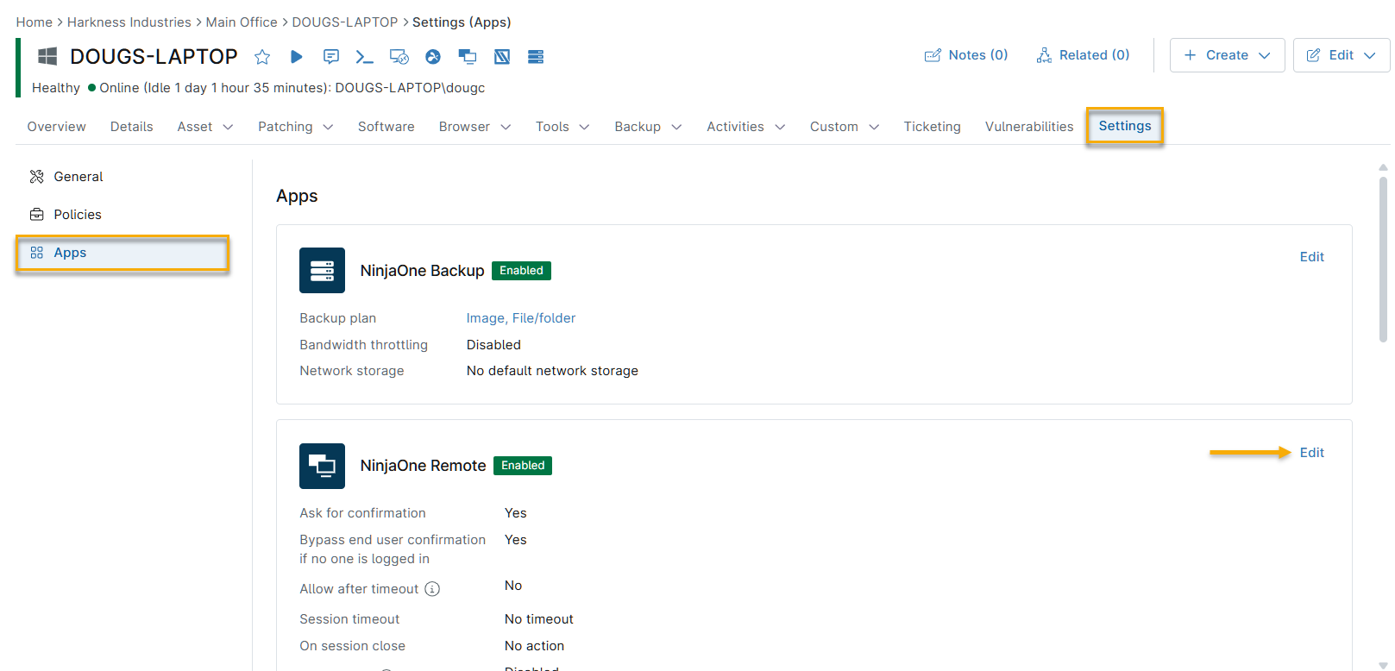The image size is (1395, 671).
Task: Edit the NinjaOne Backup app settings
Action: [1311, 257]
